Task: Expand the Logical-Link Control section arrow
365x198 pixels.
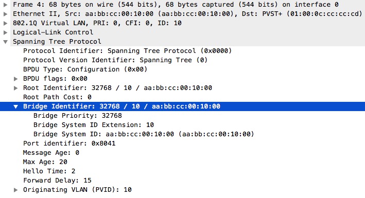Action: tap(5, 32)
